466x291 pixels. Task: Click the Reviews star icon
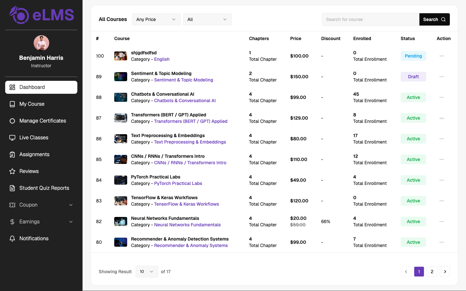pyautogui.click(x=12, y=171)
